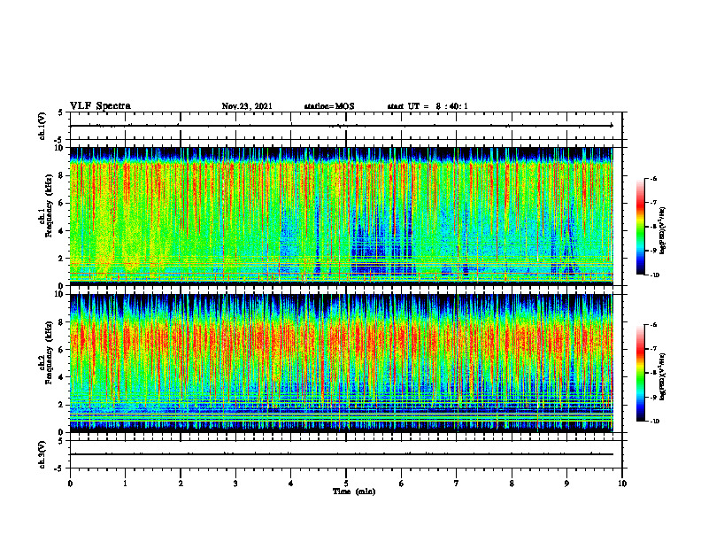Click the "-6" label on ch.1 color bar
The image size is (701, 542).
(653, 178)
